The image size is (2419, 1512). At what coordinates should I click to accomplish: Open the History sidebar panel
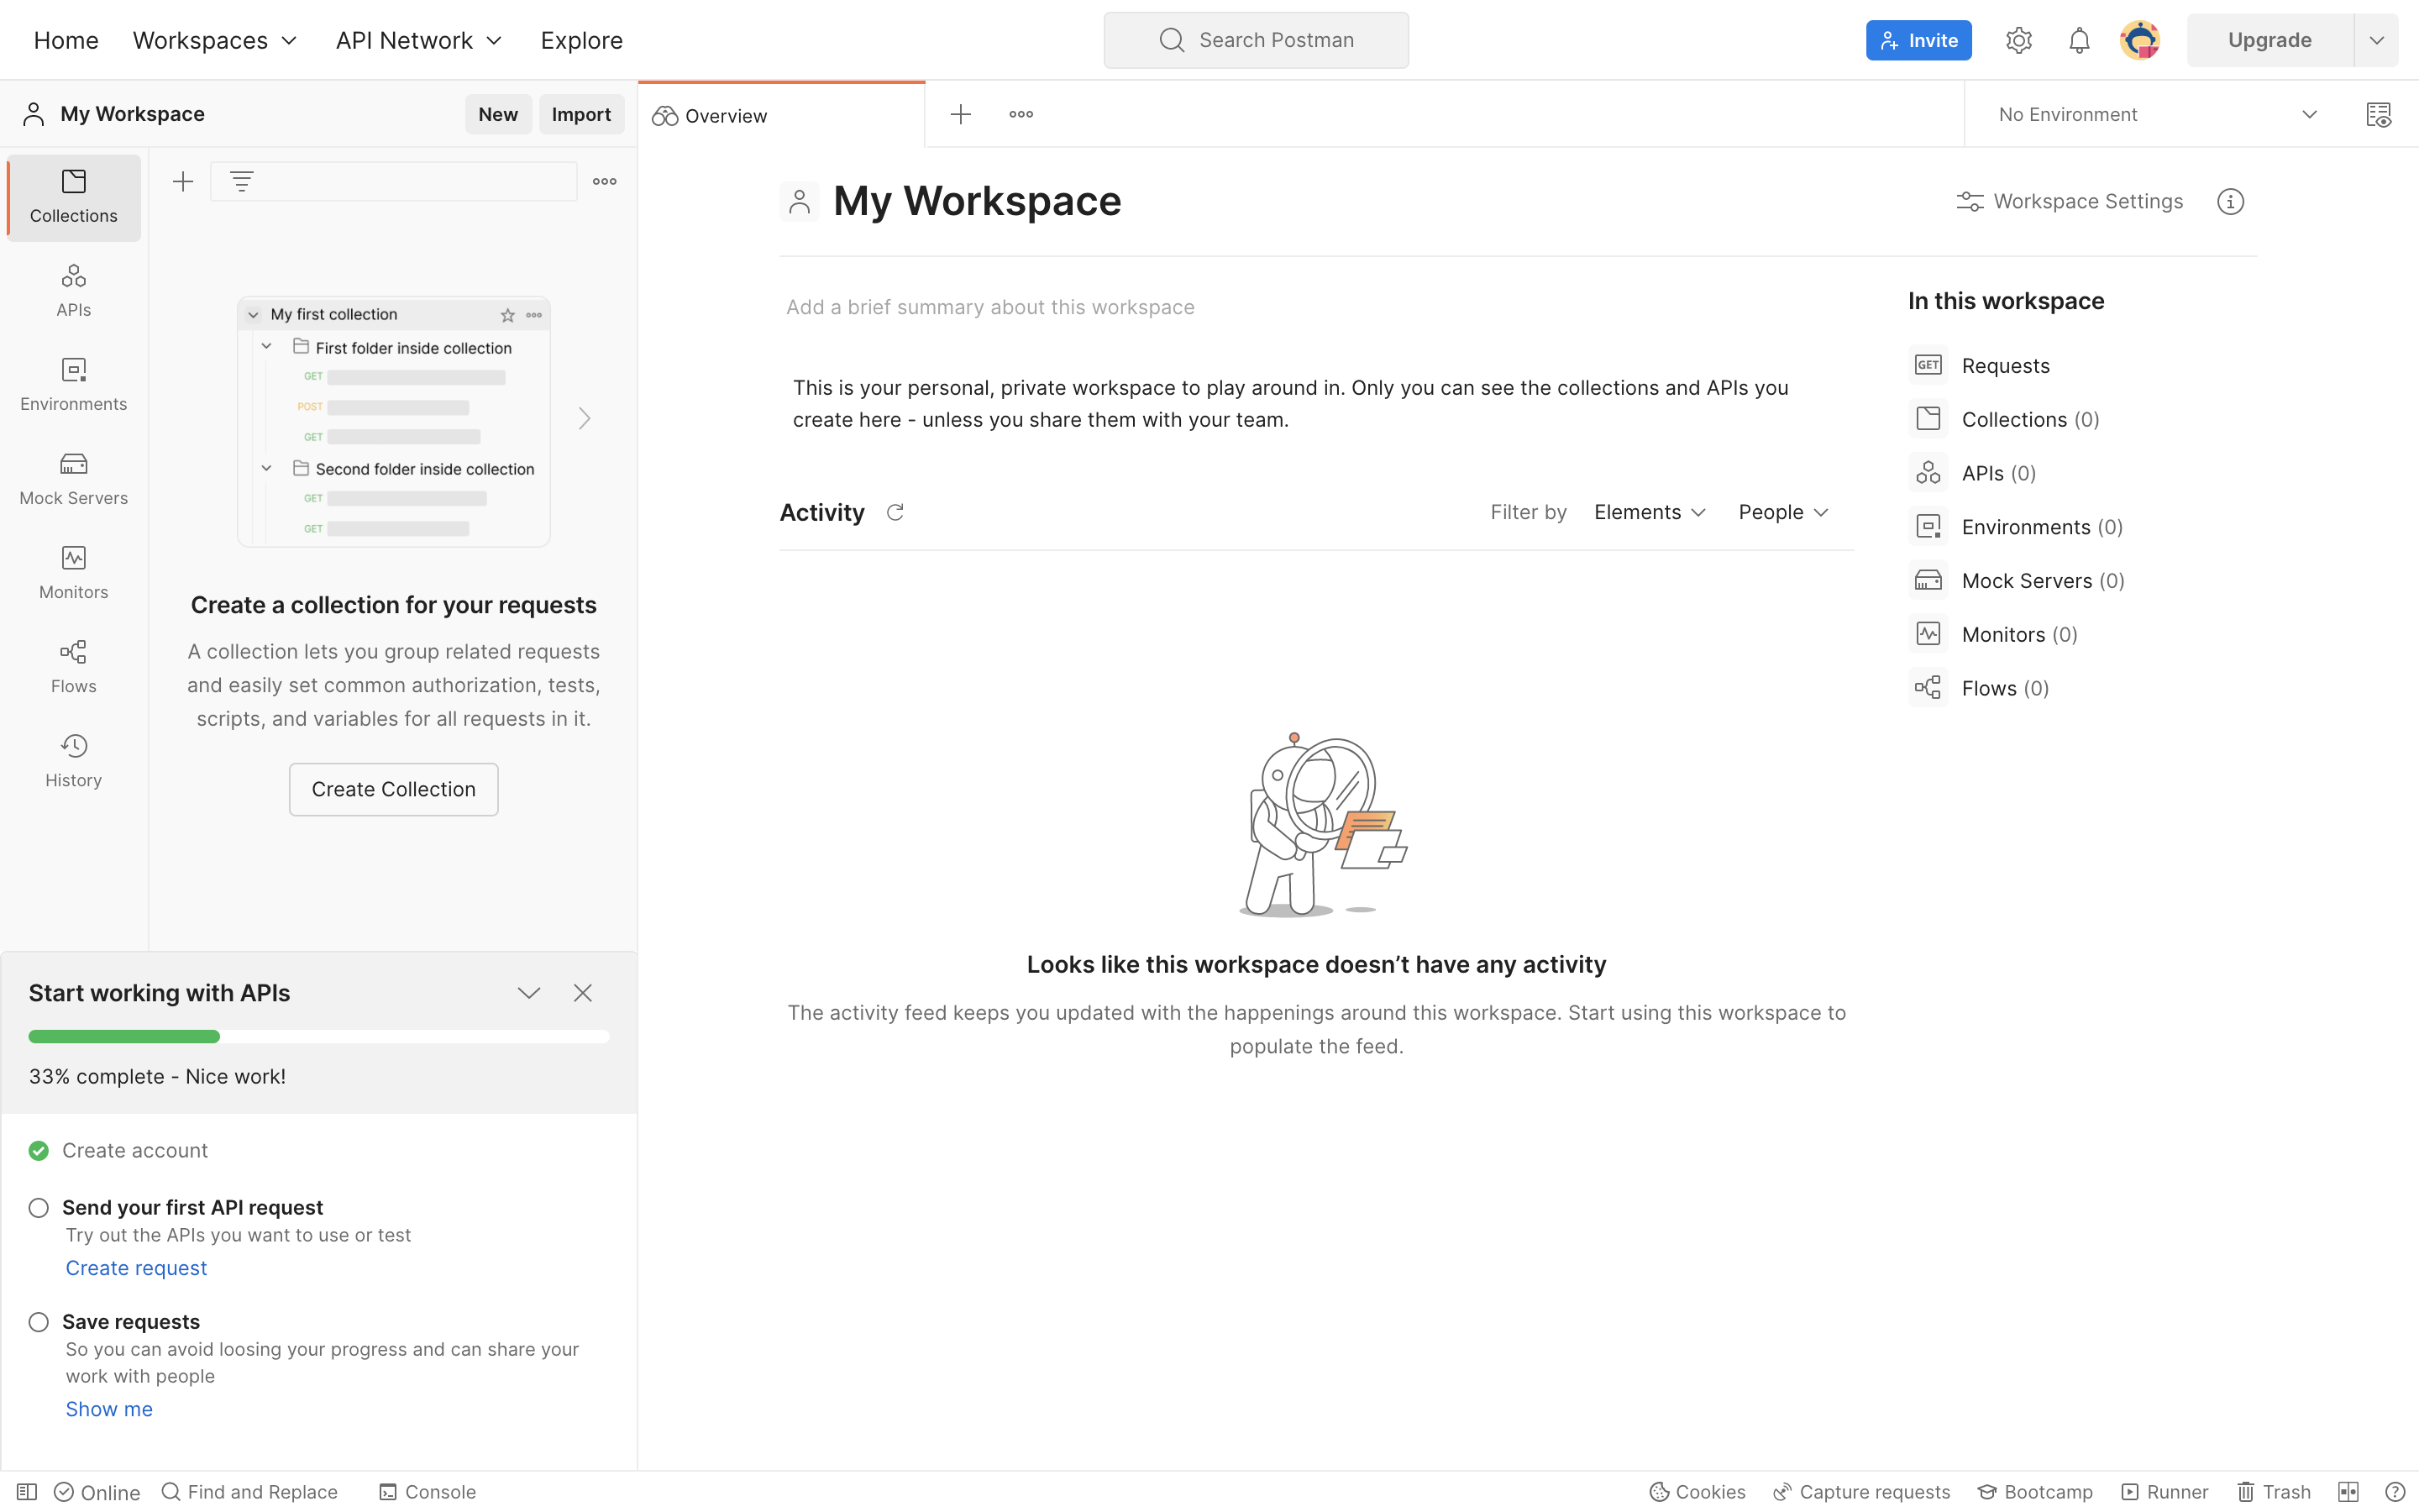pyautogui.click(x=73, y=760)
